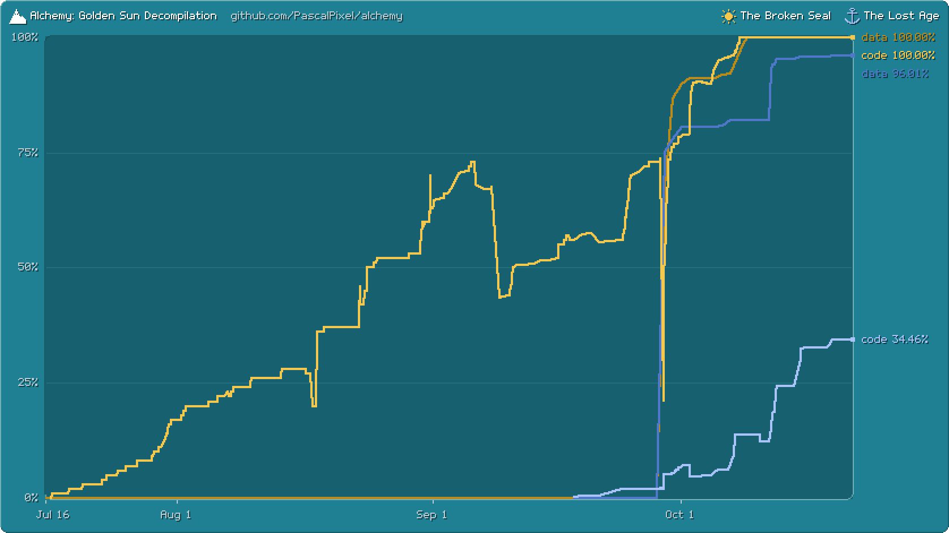Click the Oct 1 x-axis date label
Viewport: 949px width, 533px height.
679,514
